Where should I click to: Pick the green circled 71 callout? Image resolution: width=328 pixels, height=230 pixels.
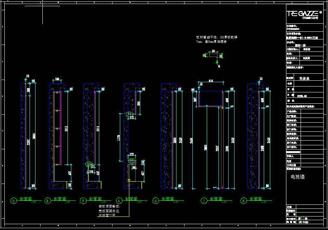tap(130, 114)
